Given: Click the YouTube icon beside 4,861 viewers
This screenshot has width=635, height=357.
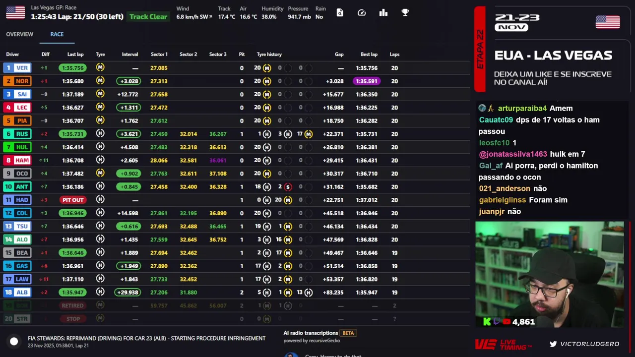Looking at the screenshot, I should tap(507, 322).
